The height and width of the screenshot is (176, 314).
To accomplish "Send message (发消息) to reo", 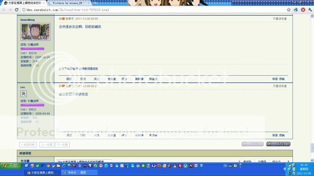I will point(112,135).
